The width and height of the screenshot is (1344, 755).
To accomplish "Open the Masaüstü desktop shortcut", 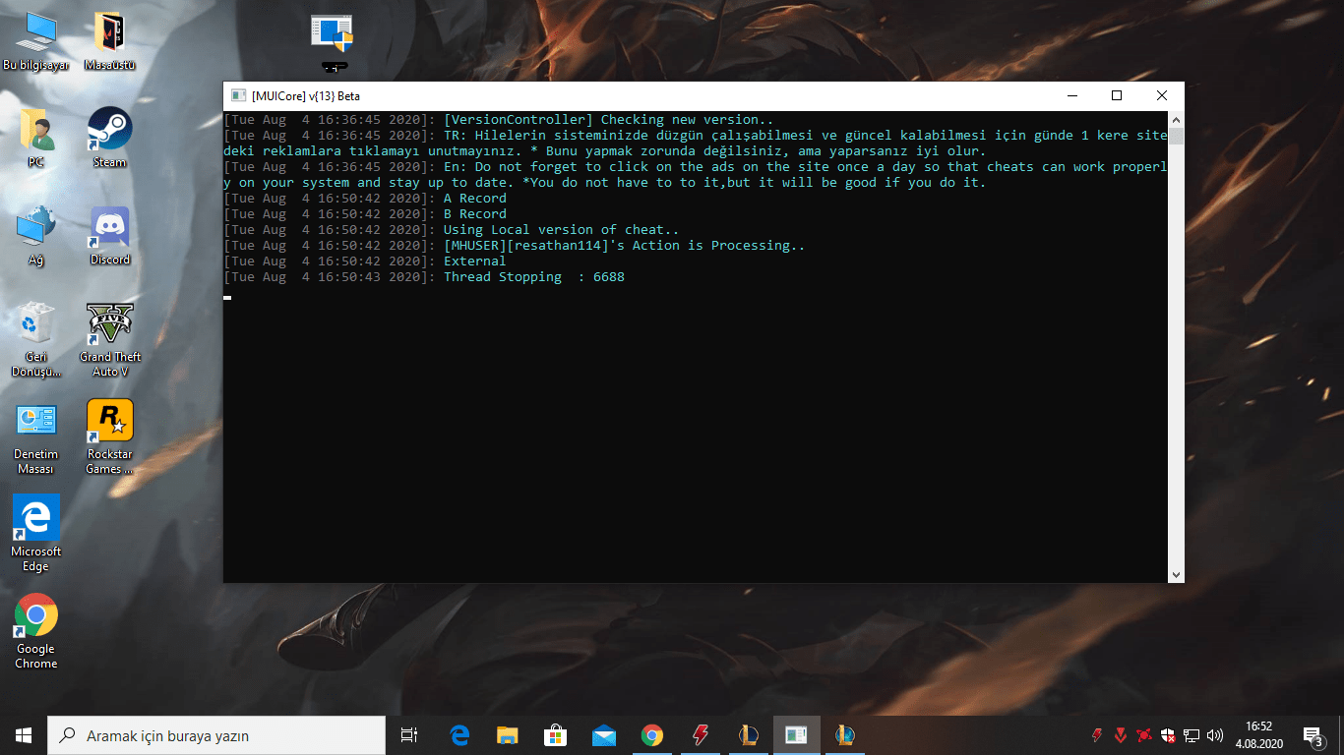I will [x=109, y=41].
